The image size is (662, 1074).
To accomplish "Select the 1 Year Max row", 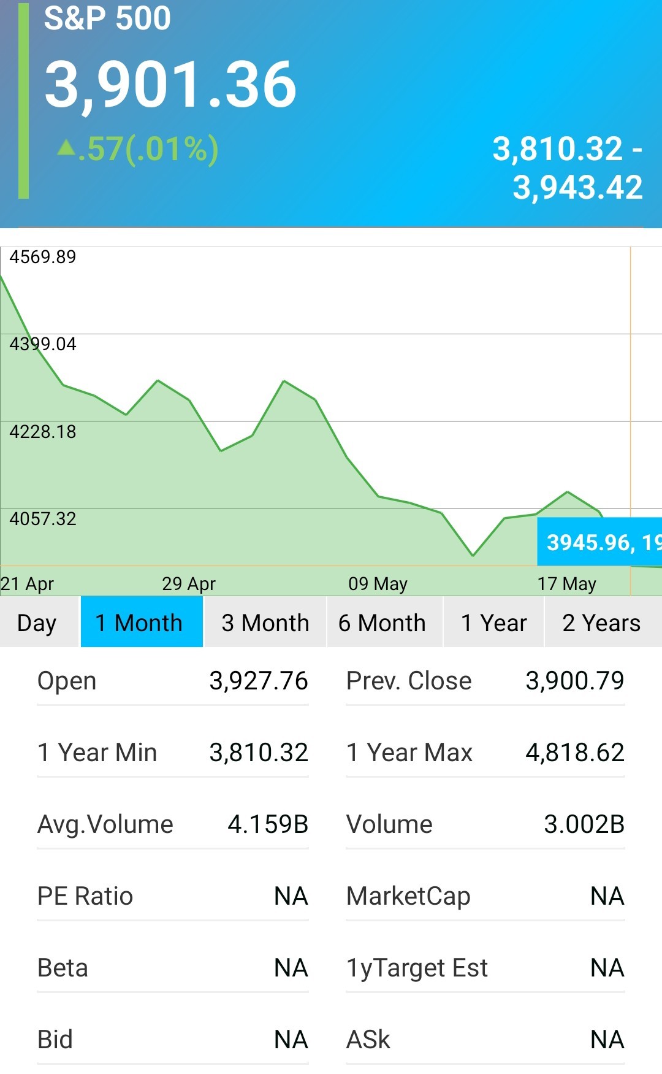I will tap(485, 753).
